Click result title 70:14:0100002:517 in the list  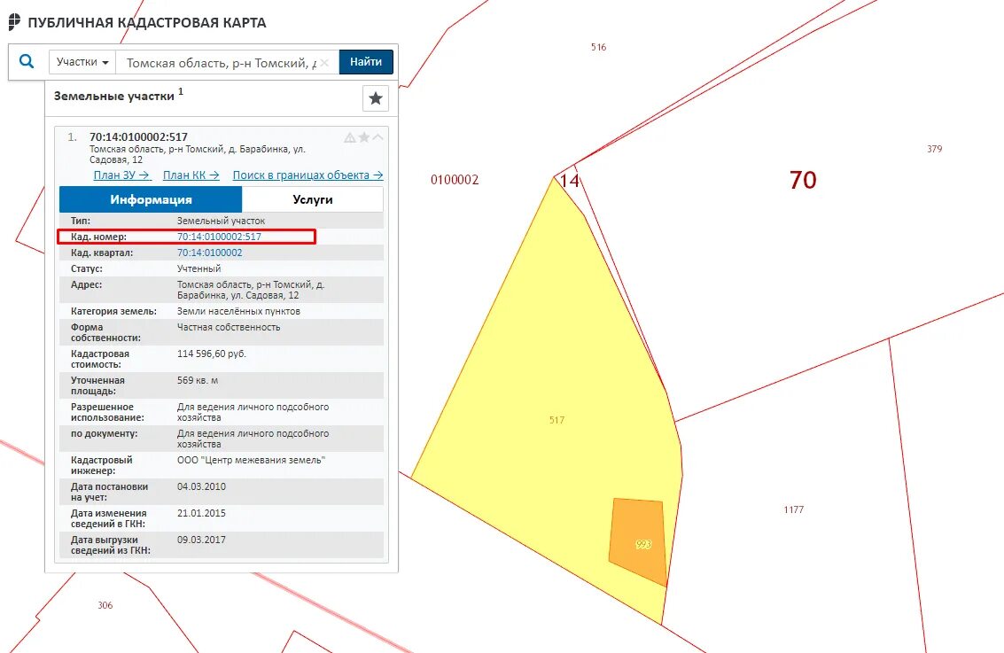tap(138, 137)
